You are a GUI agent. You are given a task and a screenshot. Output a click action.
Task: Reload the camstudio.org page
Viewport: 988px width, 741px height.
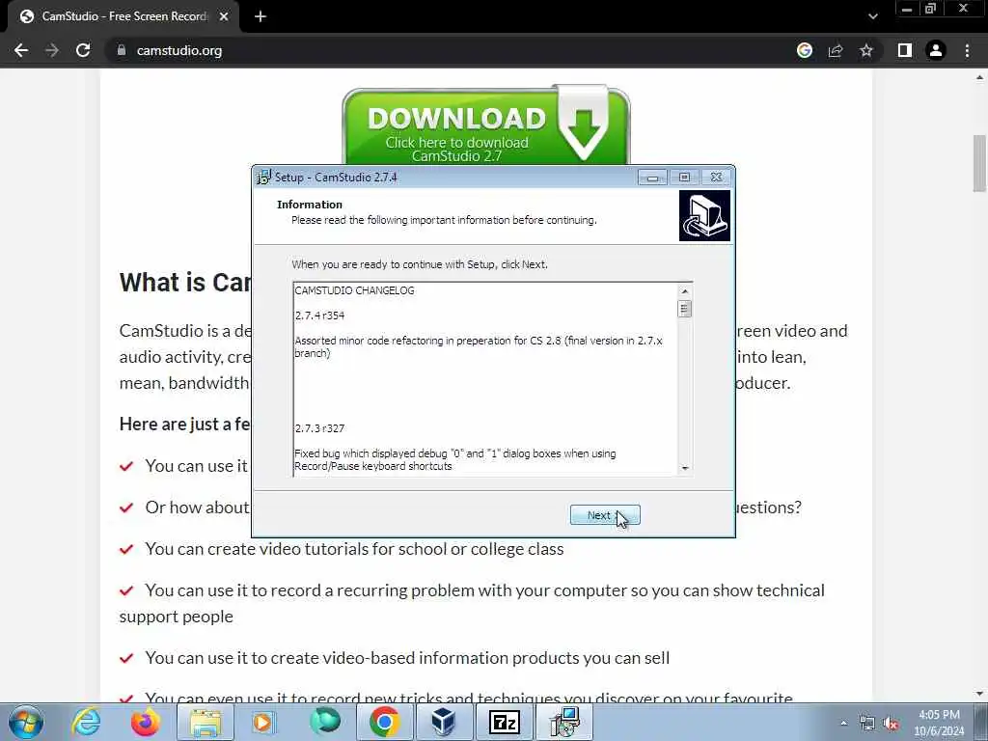click(83, 50)
